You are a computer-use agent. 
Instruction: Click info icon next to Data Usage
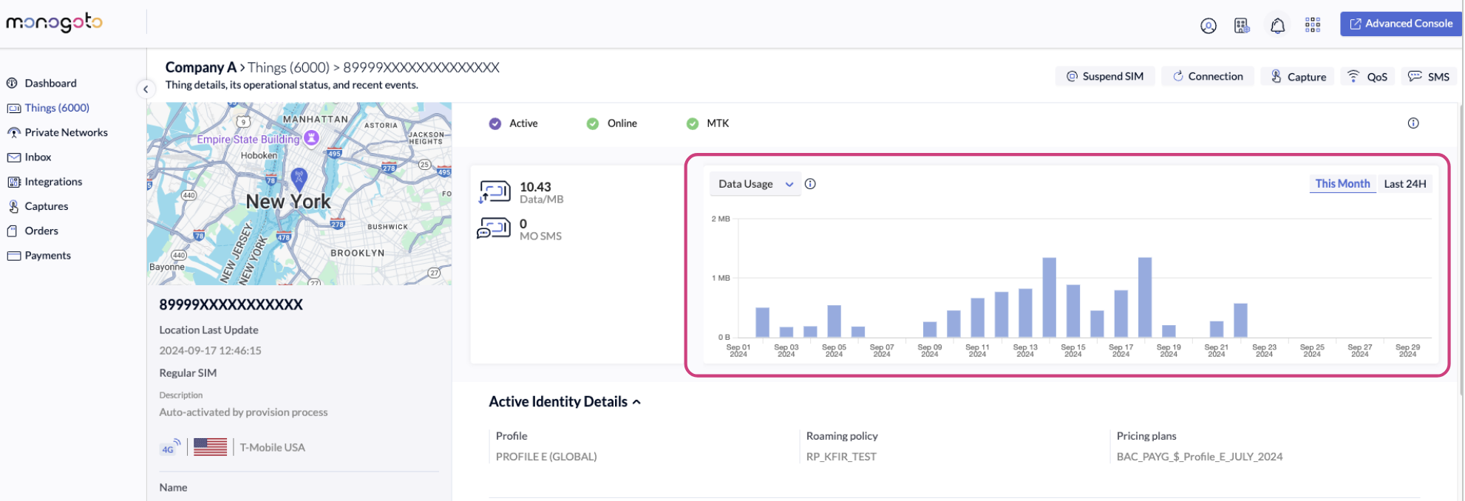(810, 184)
